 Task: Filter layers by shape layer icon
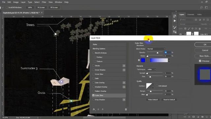[208, 20]
